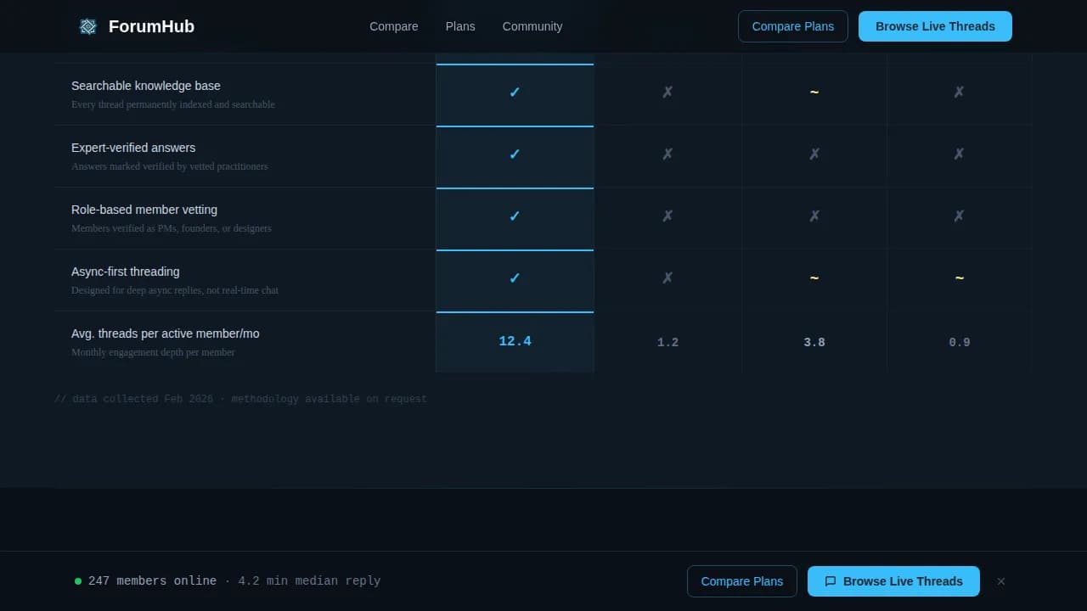Click Compare Plans in the top header

pos(792,26)
